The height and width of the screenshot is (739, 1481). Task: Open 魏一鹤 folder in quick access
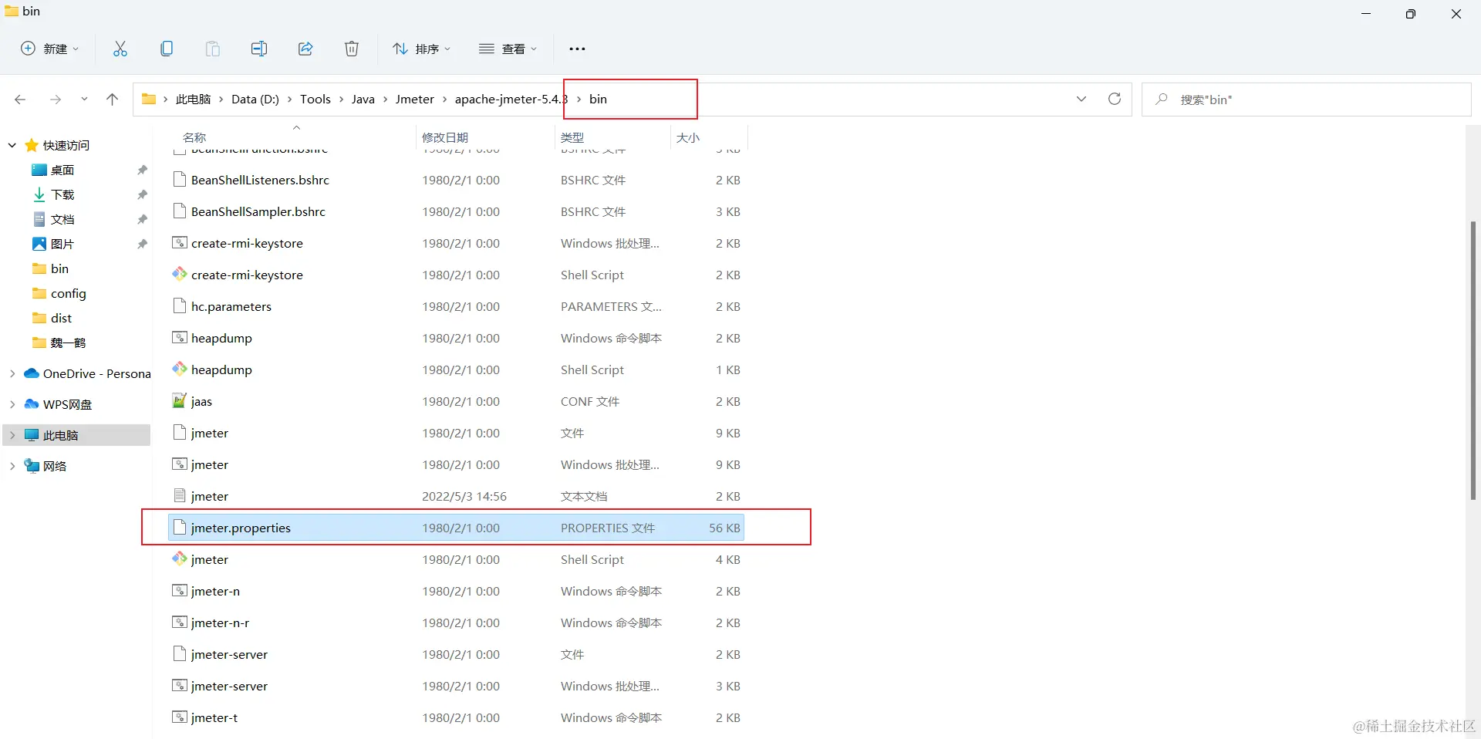click(x=68, y=343)
